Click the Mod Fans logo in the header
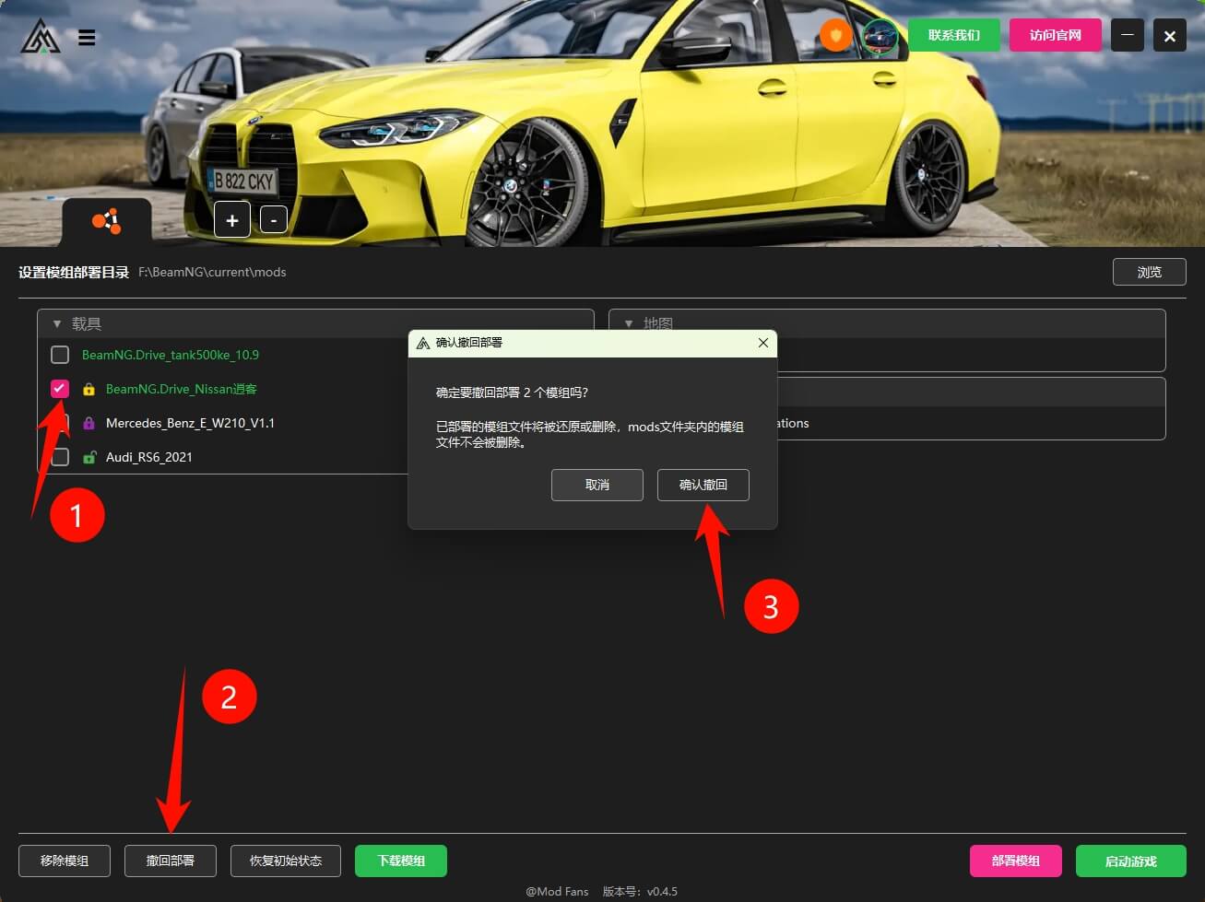 (41, 37)
